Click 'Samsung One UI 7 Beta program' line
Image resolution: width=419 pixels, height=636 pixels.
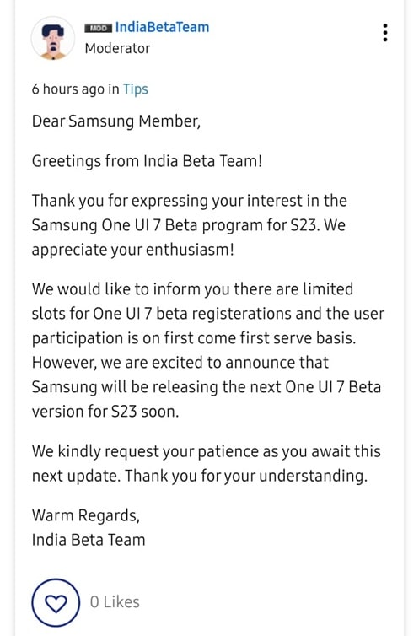click(x=189, y=225)
